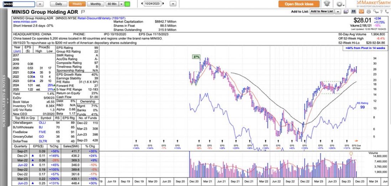The image size is (391, 186).
Task: Click the 10/24/2023 date field
Action: 152,4
